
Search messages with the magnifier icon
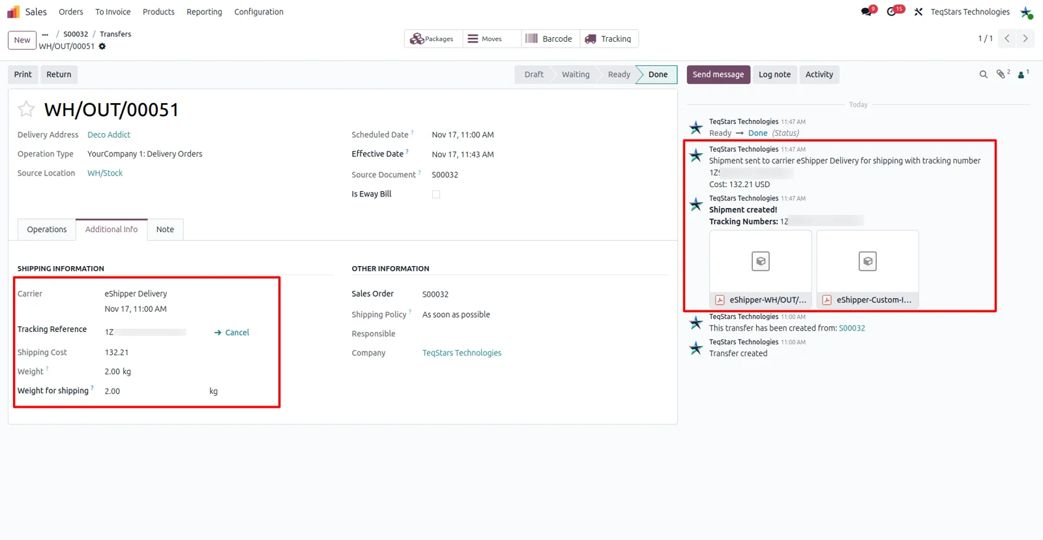(983, 74)
